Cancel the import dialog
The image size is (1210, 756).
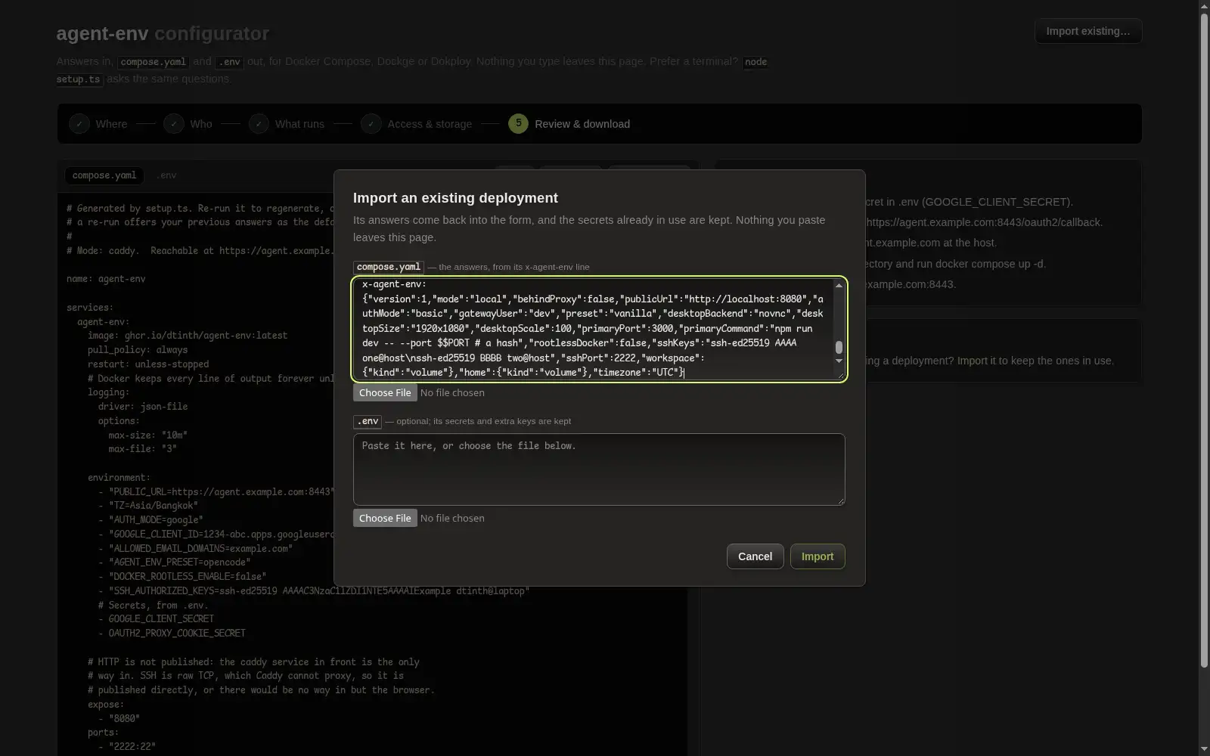point(755,556)
